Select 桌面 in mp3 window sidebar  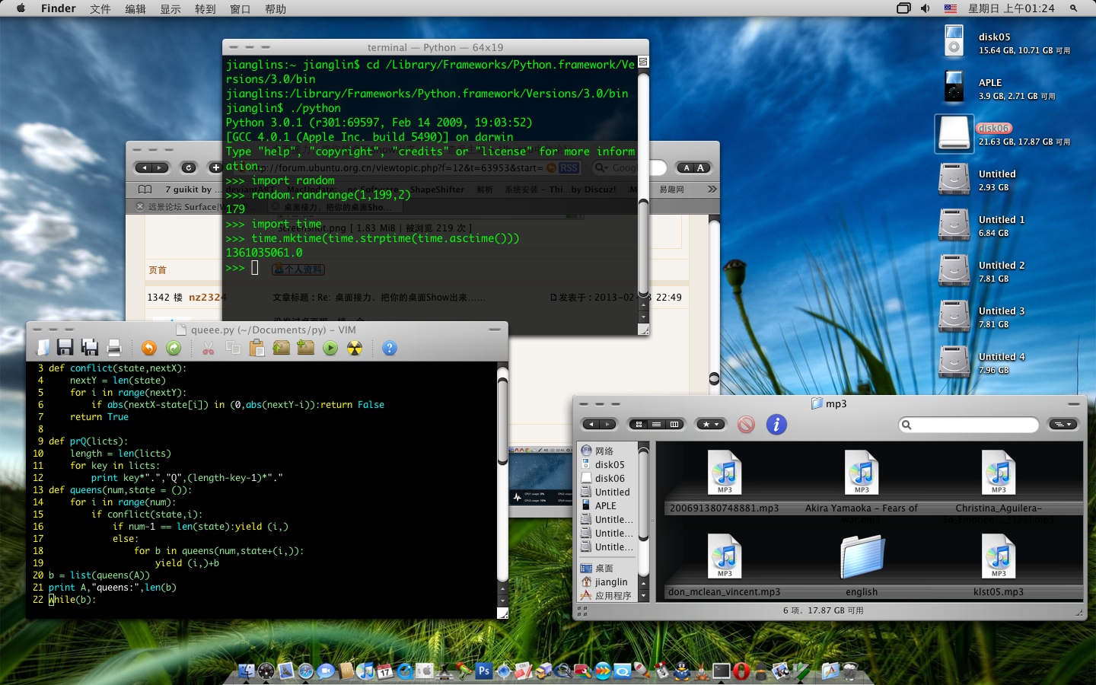point(604,569)
